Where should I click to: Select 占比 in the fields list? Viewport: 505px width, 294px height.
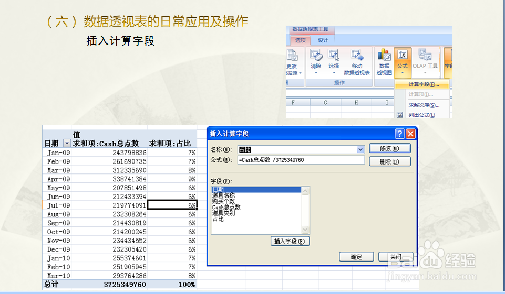218,219
